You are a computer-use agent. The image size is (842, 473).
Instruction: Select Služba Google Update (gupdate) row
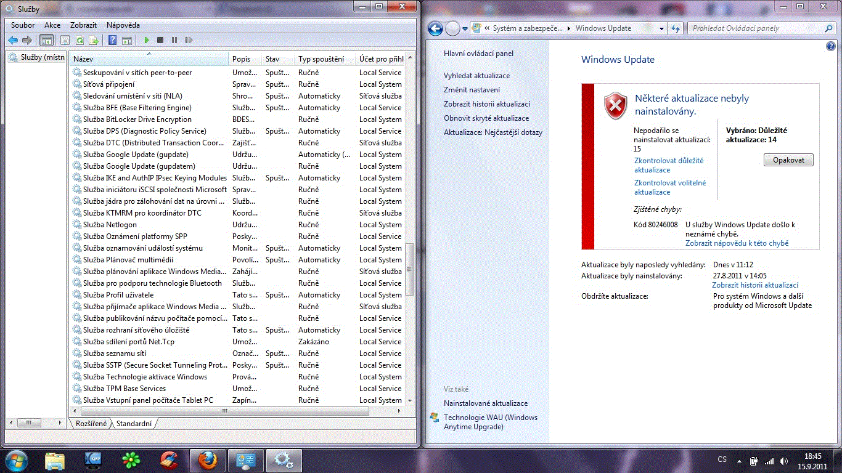tap(237, 155)
